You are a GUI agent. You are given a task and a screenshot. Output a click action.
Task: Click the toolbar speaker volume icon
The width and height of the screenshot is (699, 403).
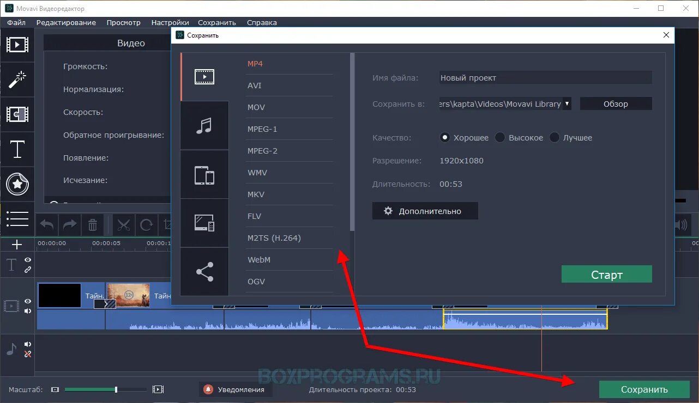point(680,225)
